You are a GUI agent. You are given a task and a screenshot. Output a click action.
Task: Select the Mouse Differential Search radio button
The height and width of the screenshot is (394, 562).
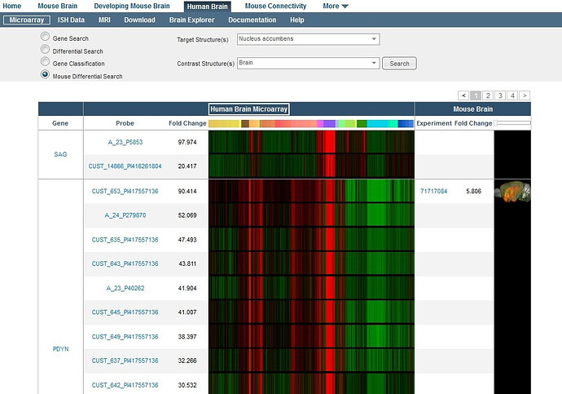coord(45,74)
